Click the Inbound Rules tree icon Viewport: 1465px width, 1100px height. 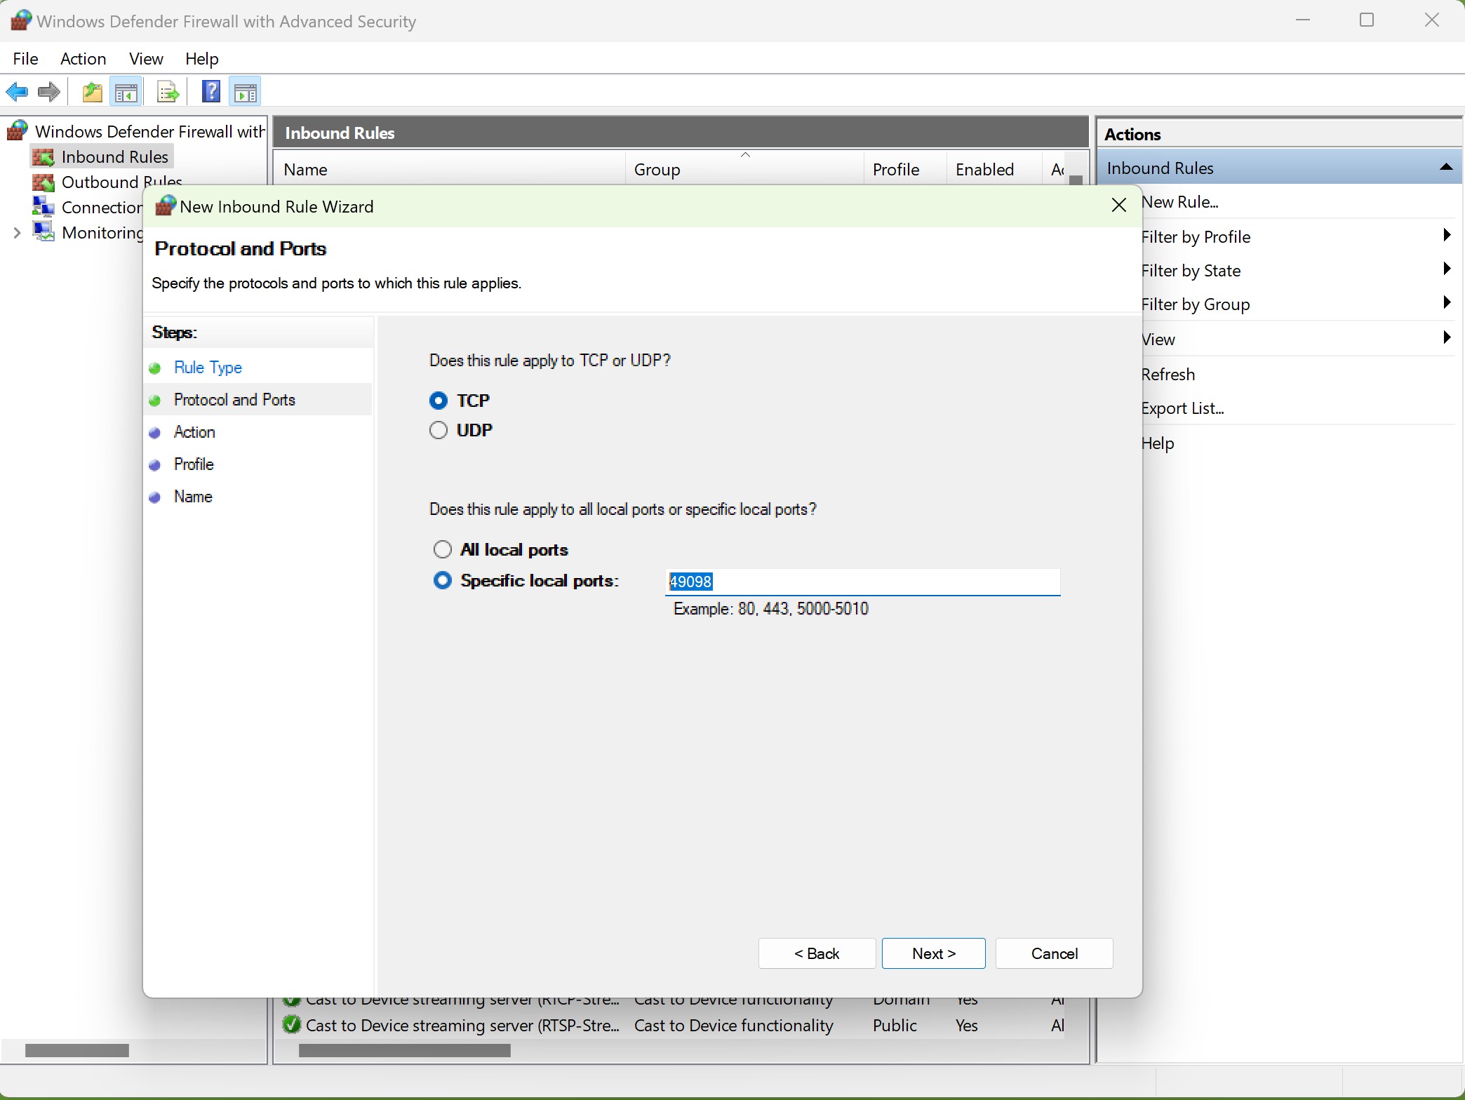click(44, 157)
